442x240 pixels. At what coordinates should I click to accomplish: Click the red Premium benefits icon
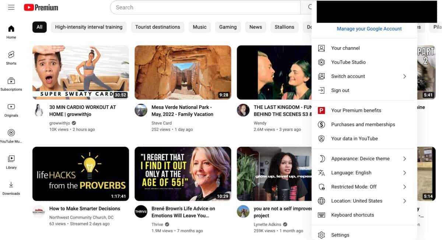(x=322, y=110)
